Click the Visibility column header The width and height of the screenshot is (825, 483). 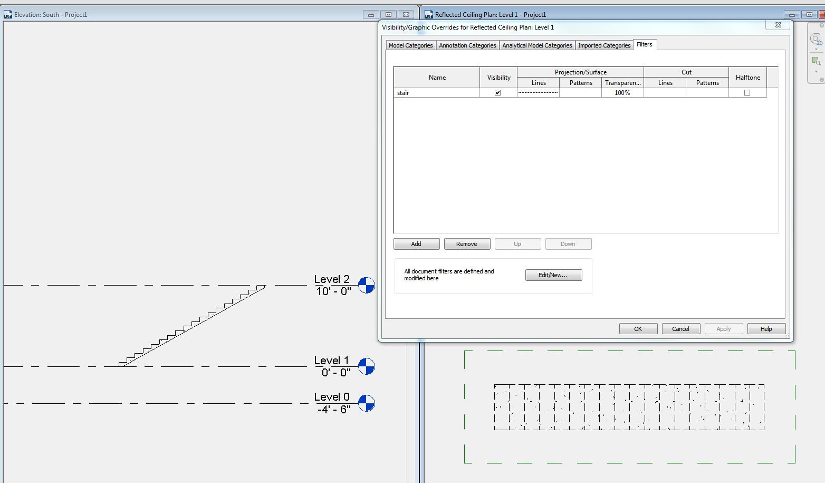(x=498, y=78)
